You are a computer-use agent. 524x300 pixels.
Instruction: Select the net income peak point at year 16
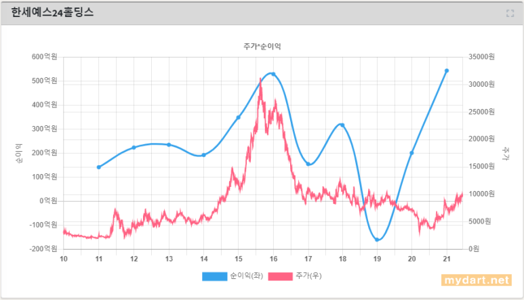point(273,74)
